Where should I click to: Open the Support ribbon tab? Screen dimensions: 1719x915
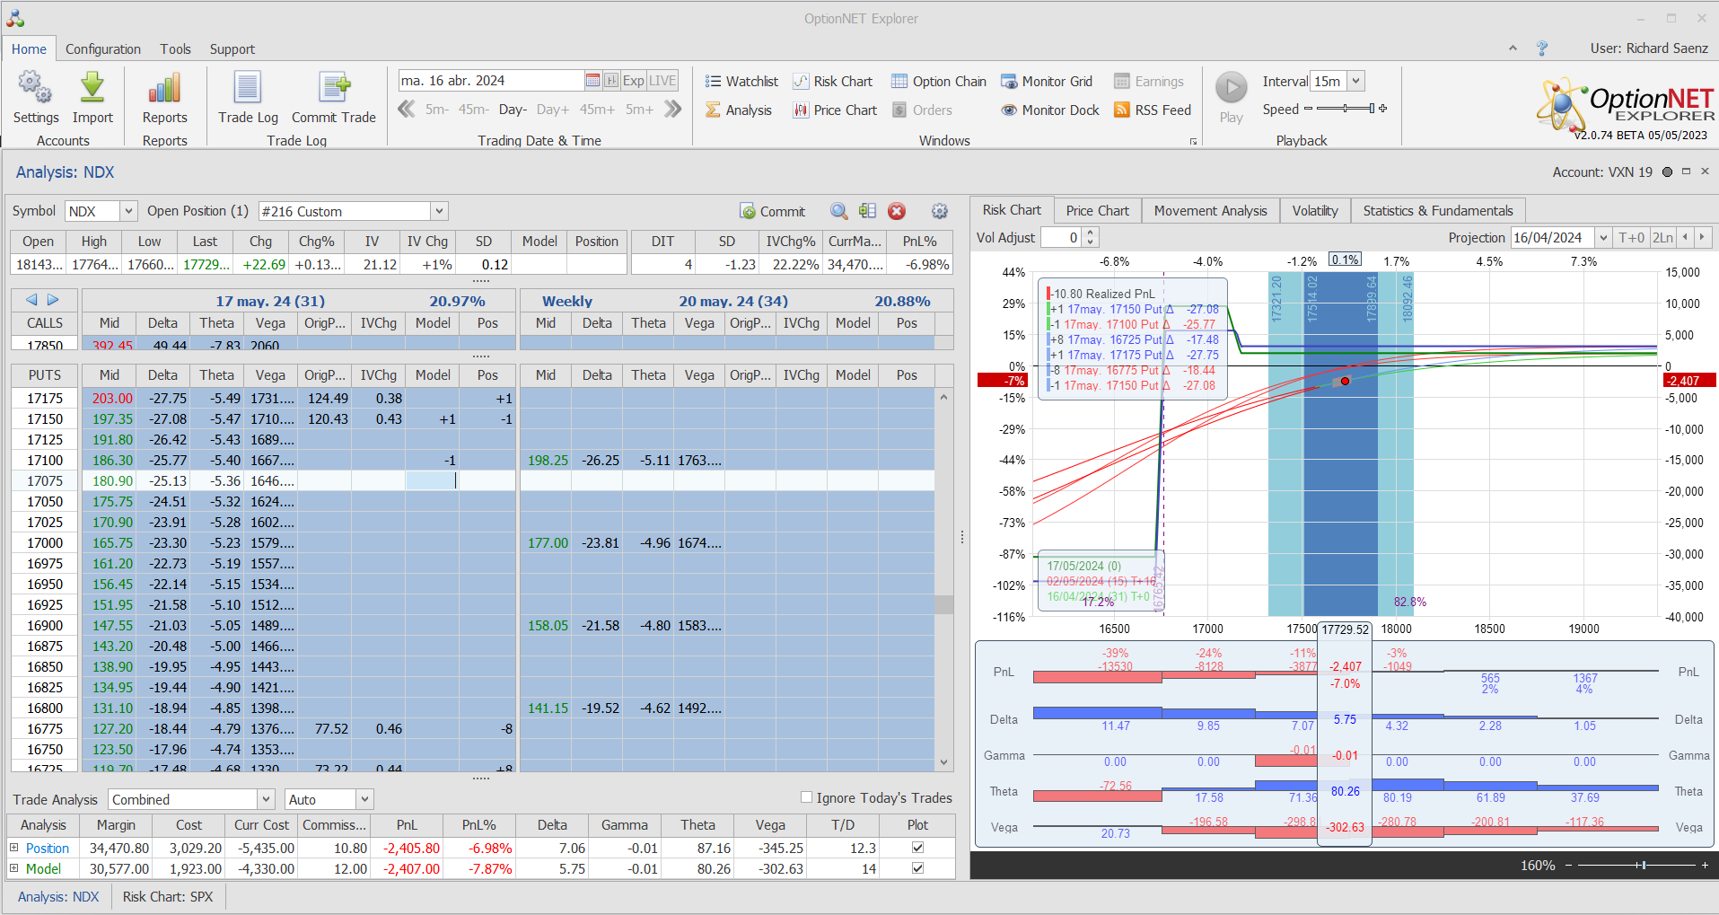click(232, 49)
